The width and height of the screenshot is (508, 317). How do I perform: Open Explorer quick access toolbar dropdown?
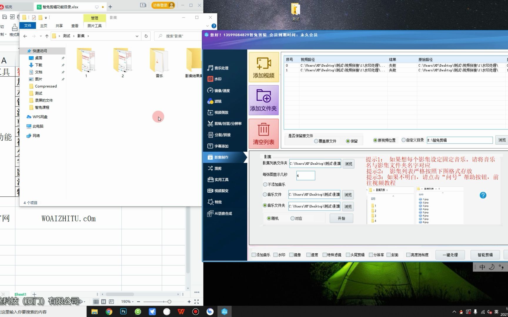pos(46,18)
